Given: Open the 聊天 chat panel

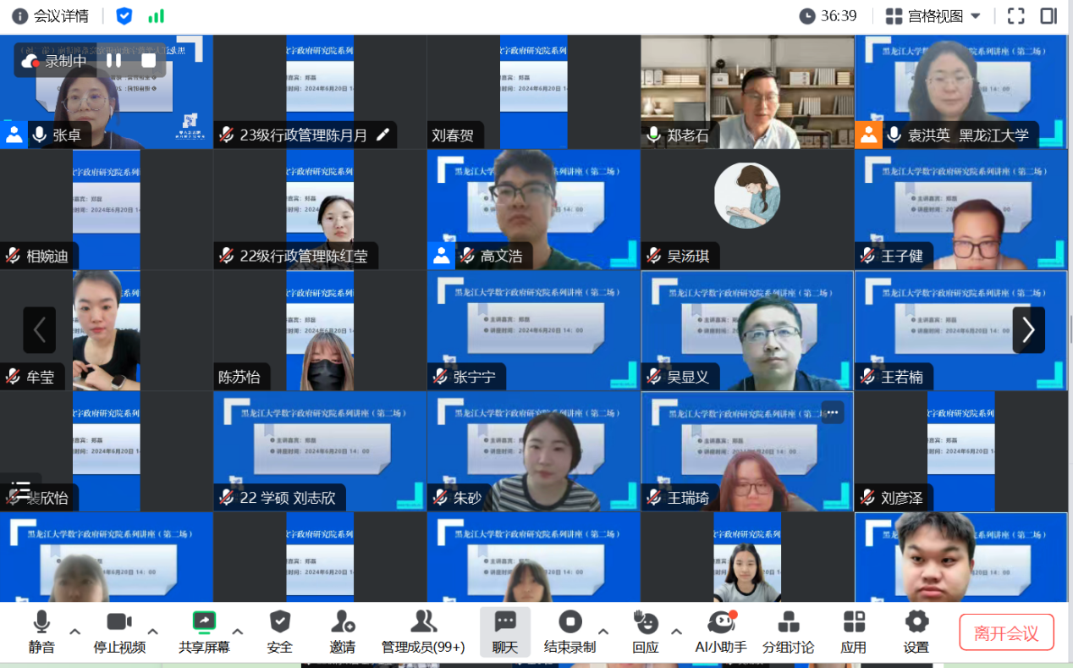Looking at the screenshot, I should tap(505, 632).
